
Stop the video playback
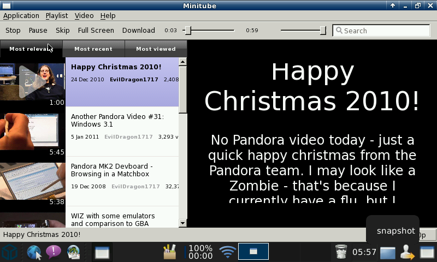pyautogui.click(x=13, y=31)
